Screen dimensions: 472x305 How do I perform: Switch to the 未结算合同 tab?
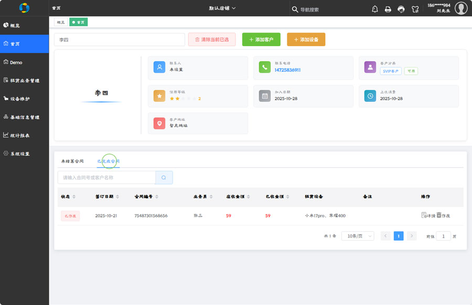72,161
